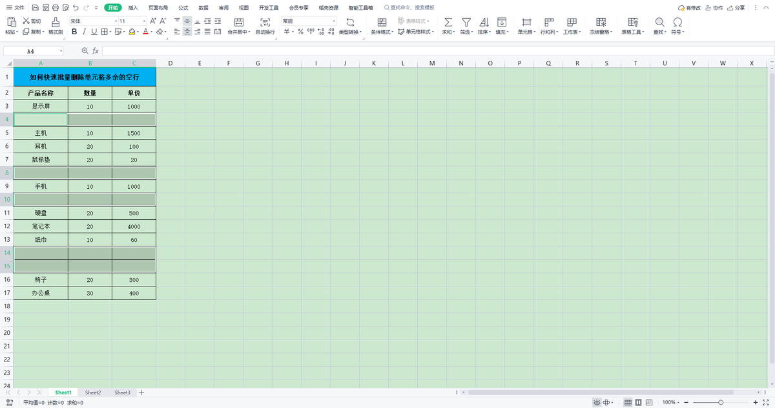
Task: Toggle horizontal center alignment
Action: tap(187, 31)
